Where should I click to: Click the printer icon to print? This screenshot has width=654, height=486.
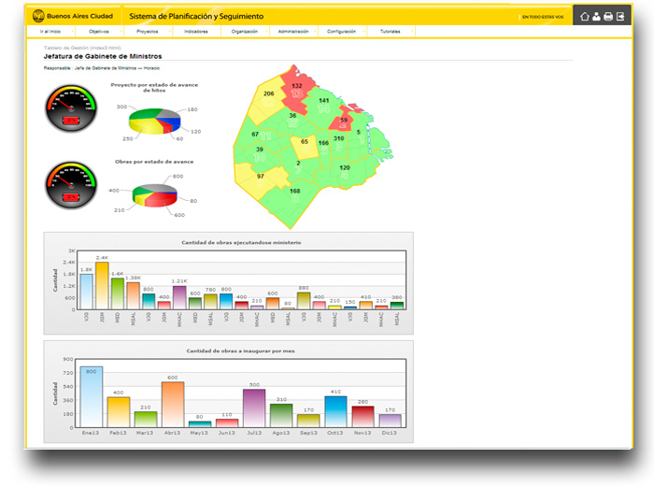pyautogui.click(x=608, y=16)
